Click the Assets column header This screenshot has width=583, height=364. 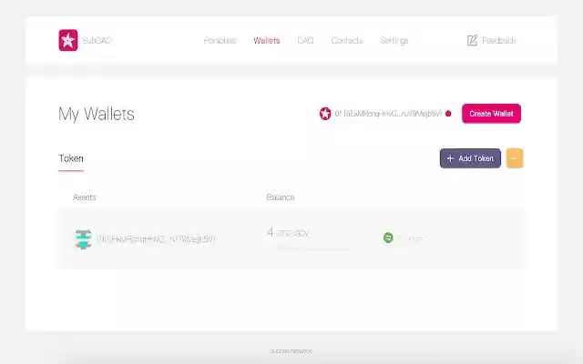click(x=85, y=197)
